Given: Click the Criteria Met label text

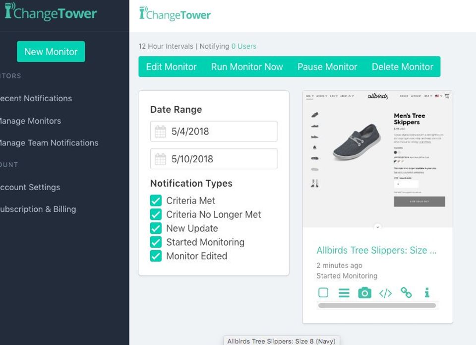Looking at the screenshot, I should point(190,201).
